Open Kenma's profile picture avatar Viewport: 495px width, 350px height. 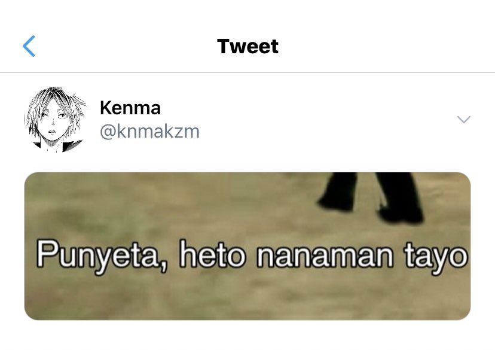(x=56, y=120)
